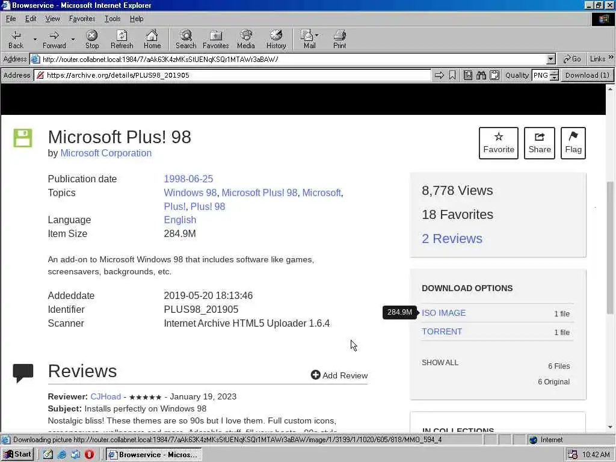Download the TORRENT file

coord(442,331)
